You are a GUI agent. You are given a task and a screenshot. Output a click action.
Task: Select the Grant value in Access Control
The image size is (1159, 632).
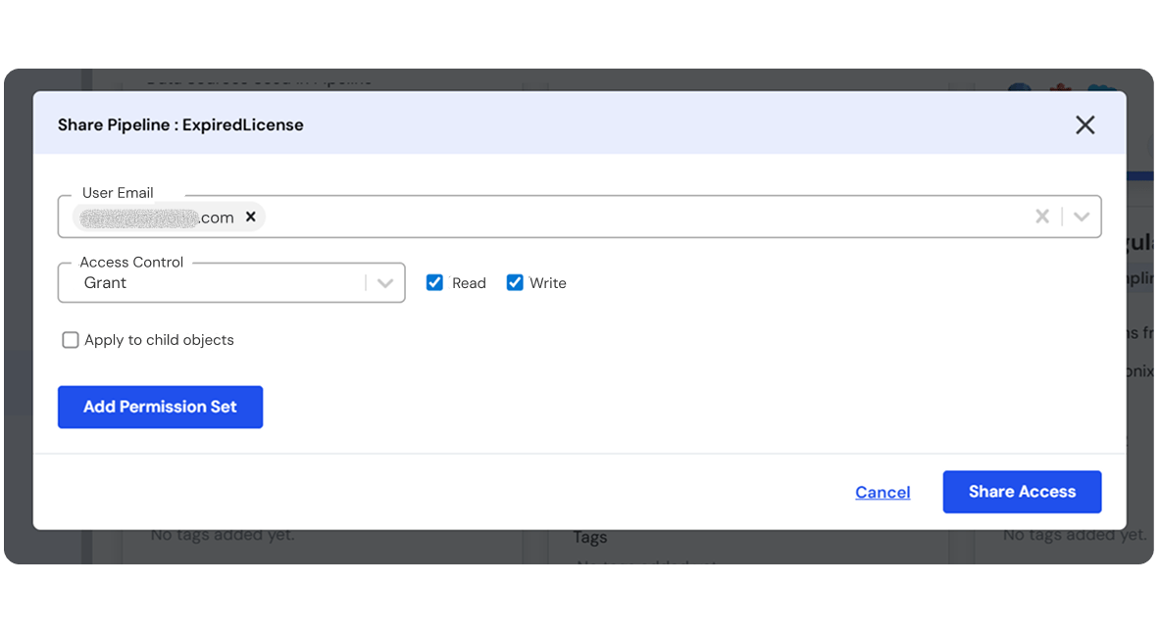pyautogui.click(x=106, y=283)
